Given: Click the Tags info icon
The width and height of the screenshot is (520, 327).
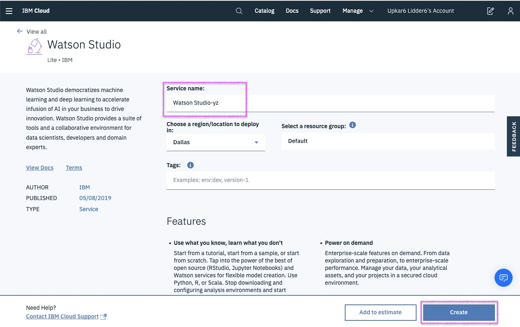Looking at the screenshot, I should 190,165.
